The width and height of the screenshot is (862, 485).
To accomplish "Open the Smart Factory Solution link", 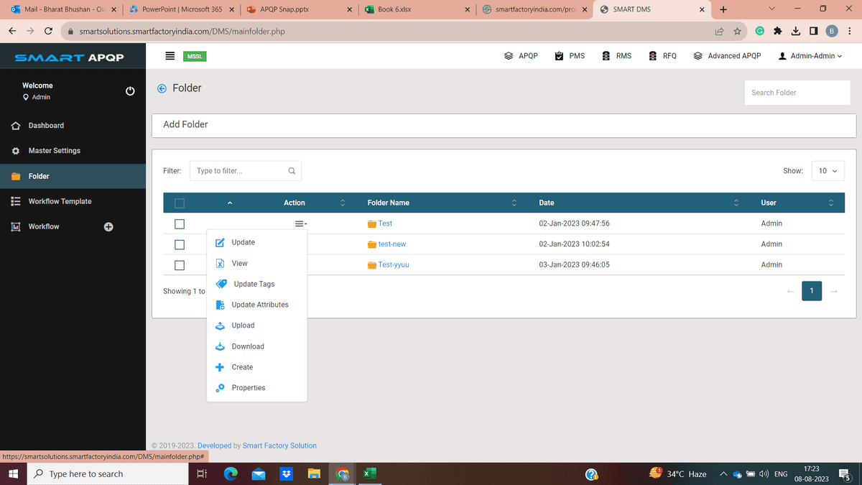I will coord(279,445).
